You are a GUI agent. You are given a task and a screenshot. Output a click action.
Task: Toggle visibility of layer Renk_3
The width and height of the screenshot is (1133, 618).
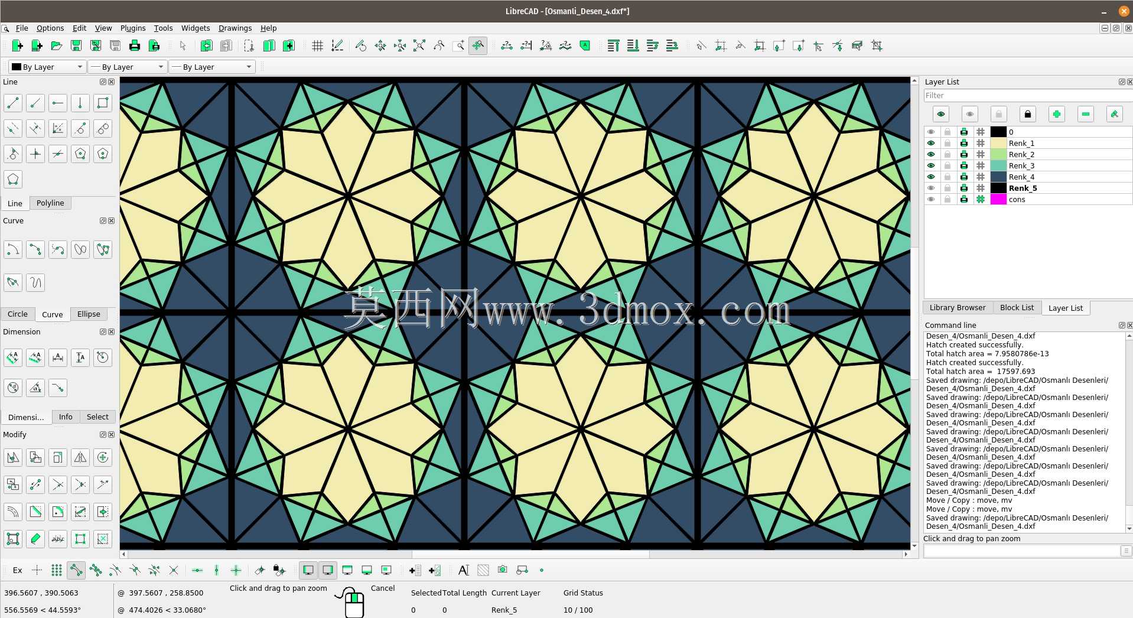tap(931, 165)
